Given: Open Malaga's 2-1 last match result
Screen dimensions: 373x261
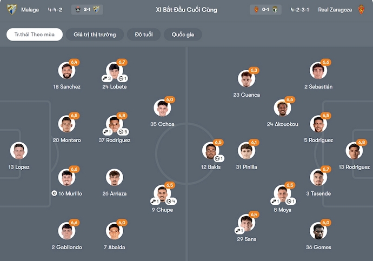Looking at the screenshot, I should pyautogui.click(x=87, y=10).
